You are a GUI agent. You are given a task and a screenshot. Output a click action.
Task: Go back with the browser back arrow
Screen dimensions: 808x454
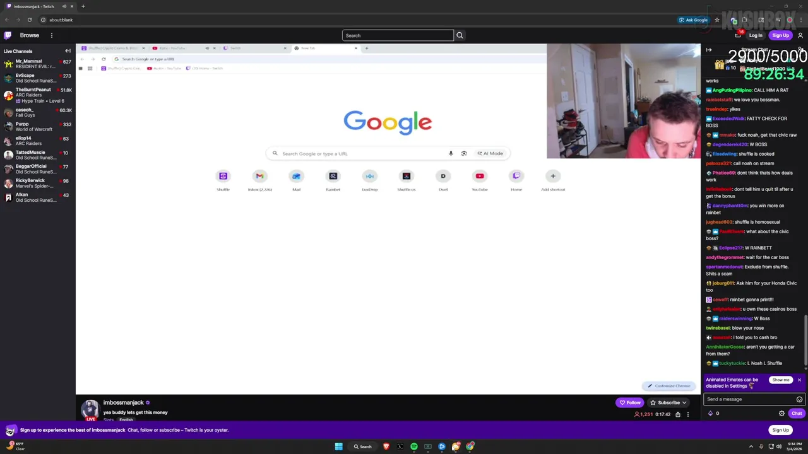[x=7, y=20]
